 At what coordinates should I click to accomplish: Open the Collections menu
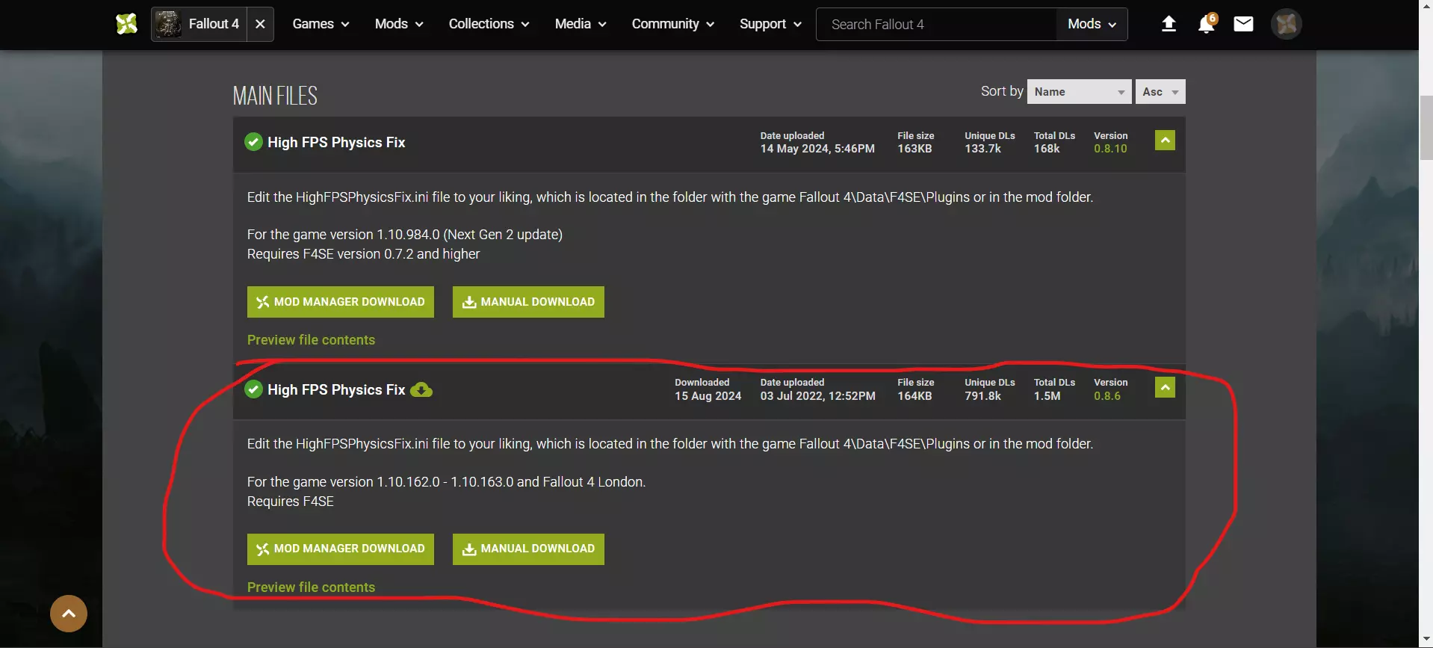click(489, 24)
